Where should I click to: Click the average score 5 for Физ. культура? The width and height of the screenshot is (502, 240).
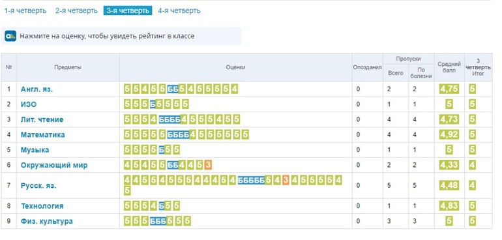(449, 221)
